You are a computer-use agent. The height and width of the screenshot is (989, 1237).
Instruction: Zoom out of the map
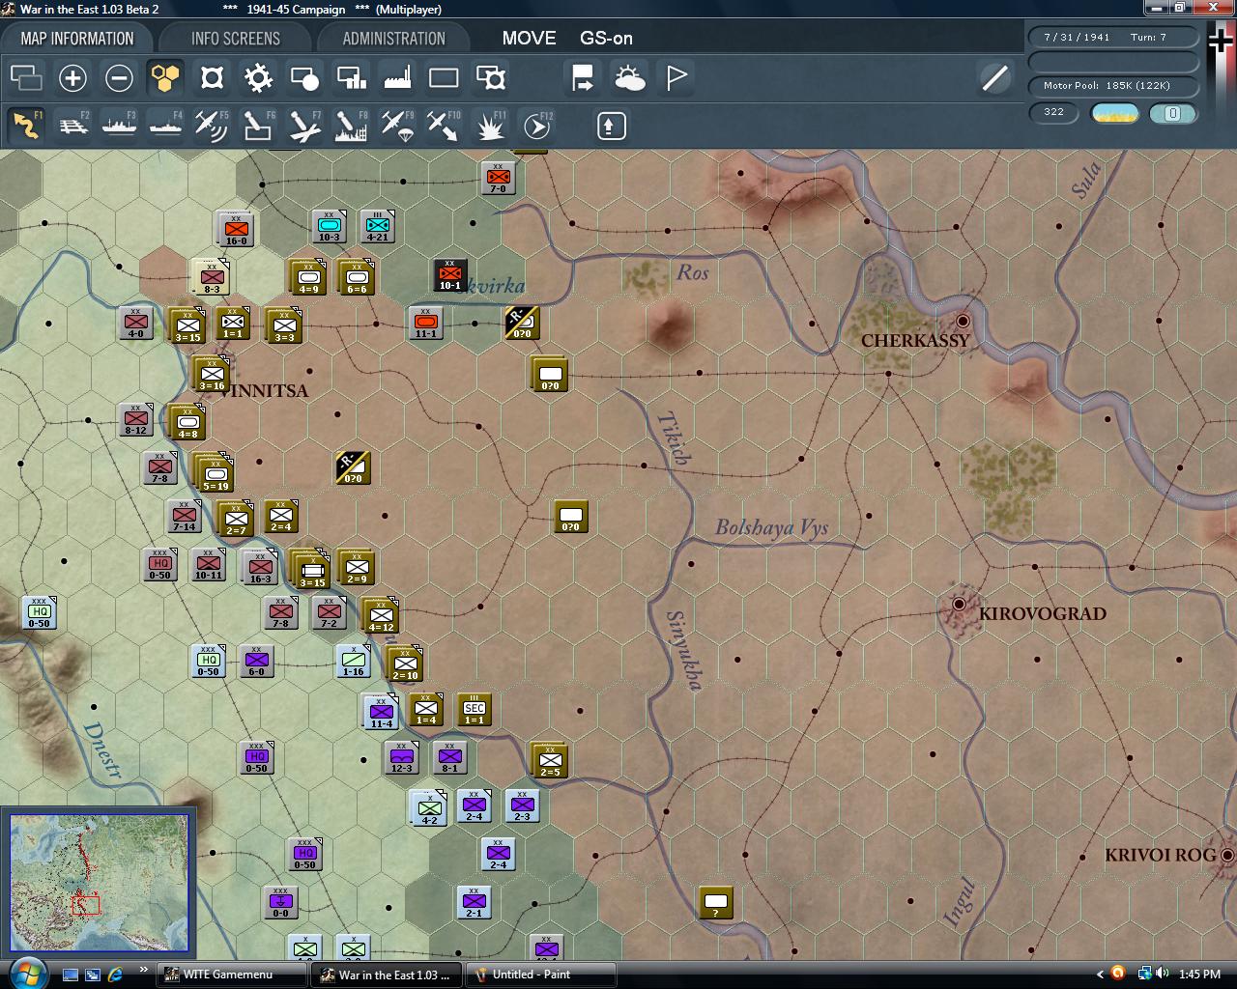[x=119, y=78]
